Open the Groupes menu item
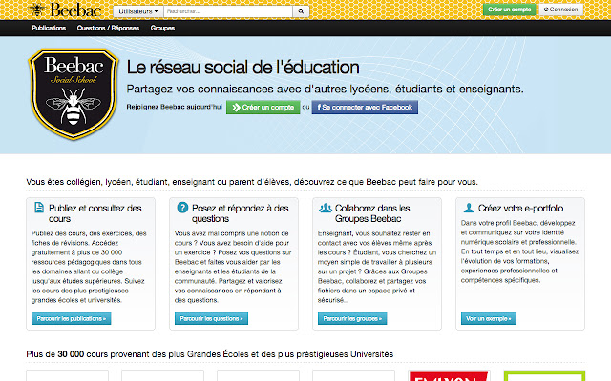Screen dimensions: 611x381 click(162, 28)
